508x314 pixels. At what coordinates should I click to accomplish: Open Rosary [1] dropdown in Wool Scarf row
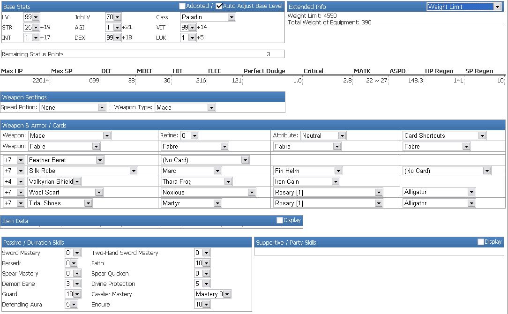[328, 193]
